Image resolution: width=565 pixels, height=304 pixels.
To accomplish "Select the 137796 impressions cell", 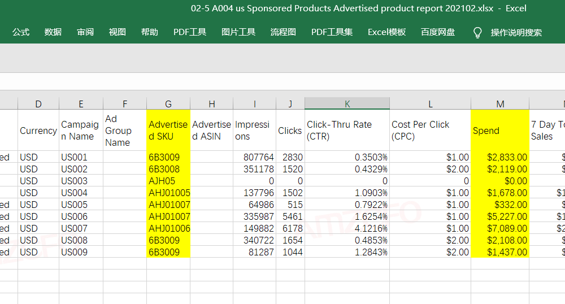I will [254, 193].
